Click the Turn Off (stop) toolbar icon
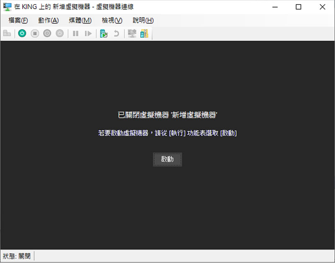Screen dimensions: 335x263 click(35, 34)
